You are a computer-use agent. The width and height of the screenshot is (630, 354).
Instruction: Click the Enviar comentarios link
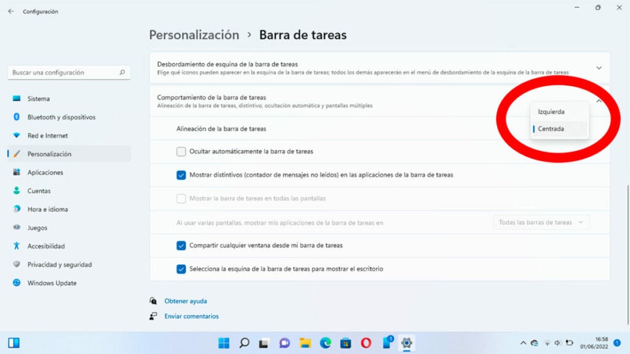pyautogui.click(x=191, y=317)
